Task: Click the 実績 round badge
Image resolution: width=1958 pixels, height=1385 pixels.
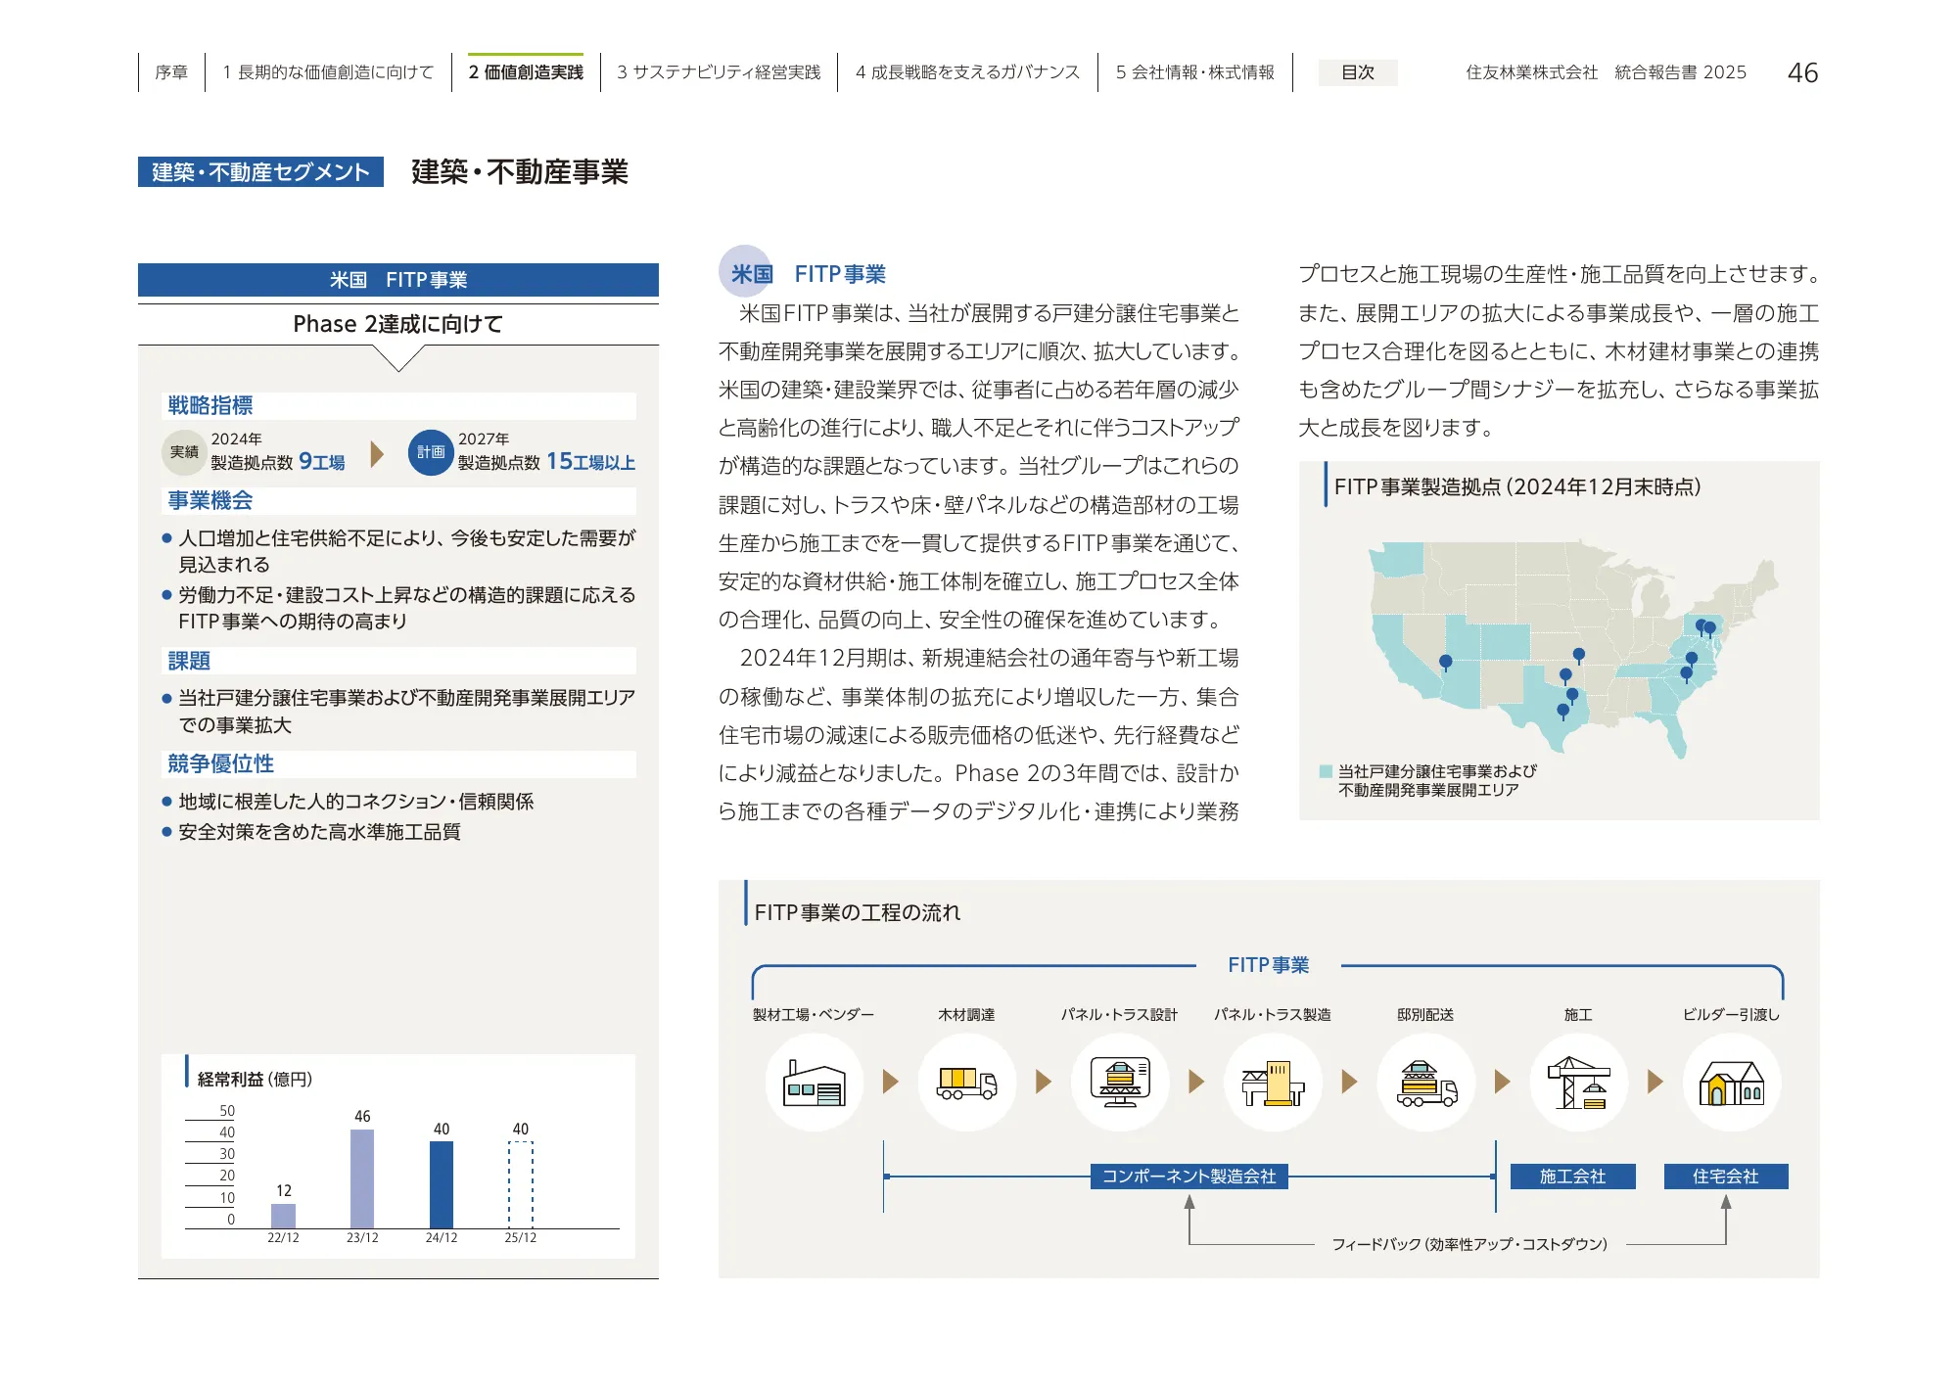Action: [x=184, y=452]
